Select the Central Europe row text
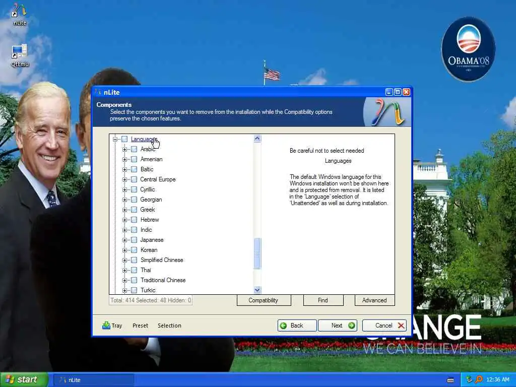516x387 pixels. (158, 179)
